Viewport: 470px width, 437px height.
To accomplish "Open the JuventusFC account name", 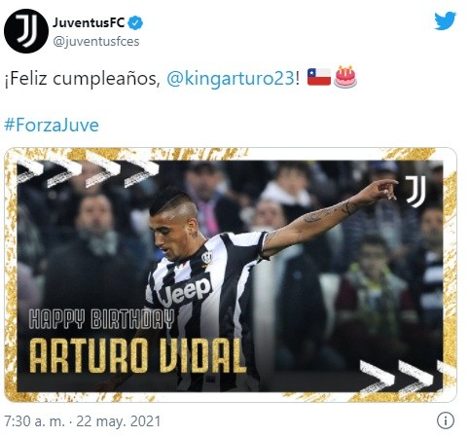I will point(89,22).
